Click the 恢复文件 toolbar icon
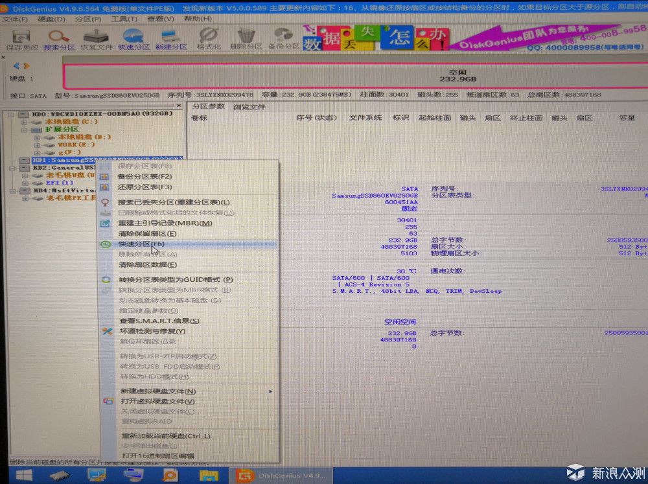 [97, 40]
